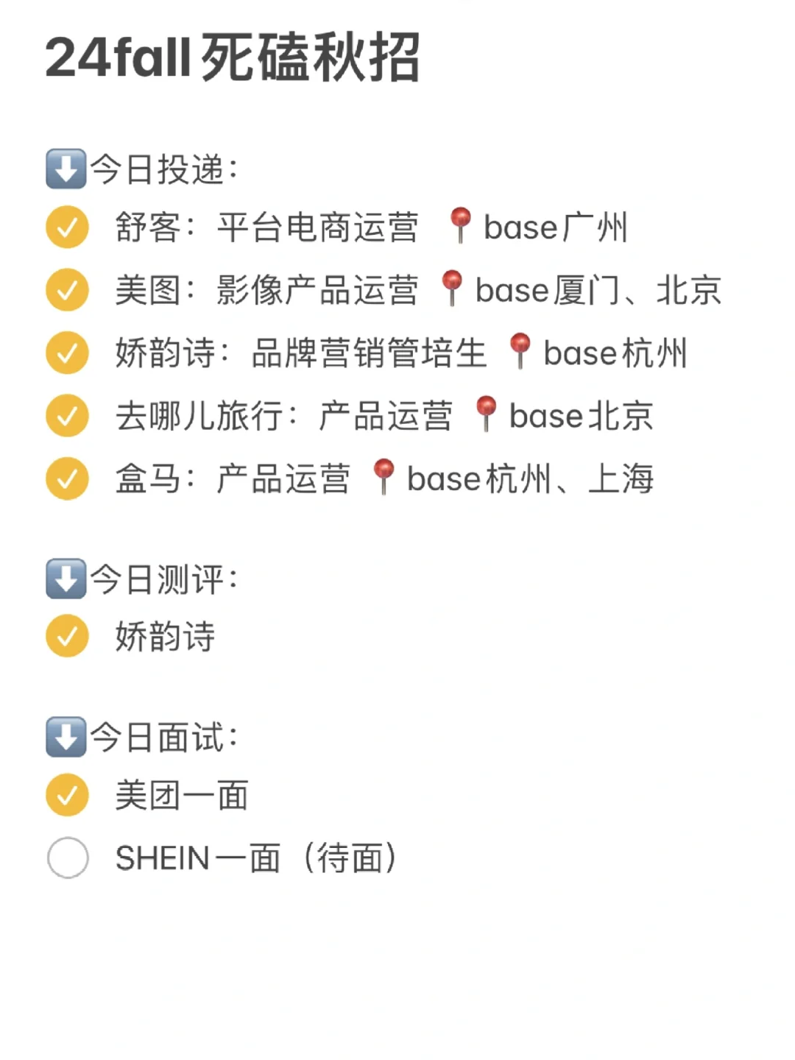Click the text SHEIN一面（待面）

click(x=256, y=858)
